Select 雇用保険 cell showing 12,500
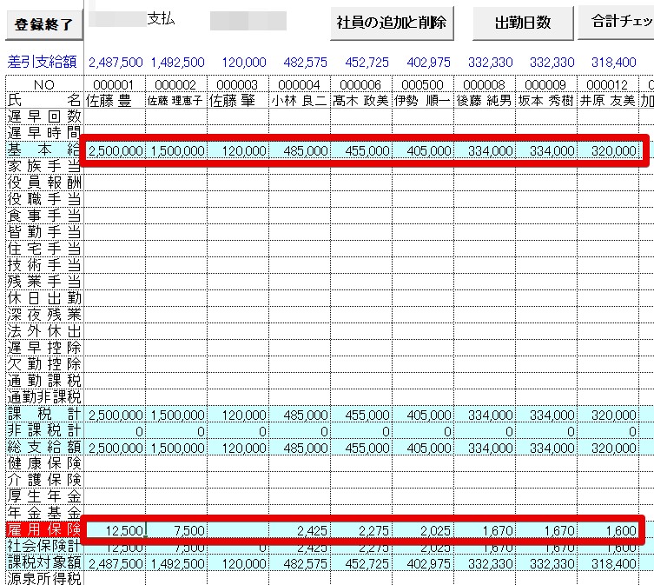The width and height of the screenshot is (654, 585). pyautogui.click(x=115, y=530)
